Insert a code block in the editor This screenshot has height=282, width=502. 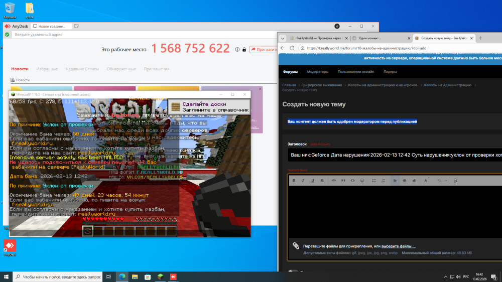pyautogui.click(x=352, y=181)
